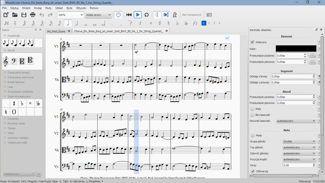Viewport: 325px width, 183px height.
Task: Open the Widok strony view dropdown
Action: pyautogui.click(x=98, y=15)
